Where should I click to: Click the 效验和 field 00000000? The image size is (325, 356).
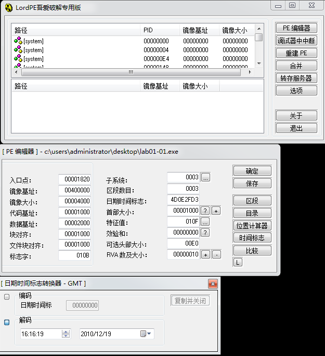click(183, 232)
